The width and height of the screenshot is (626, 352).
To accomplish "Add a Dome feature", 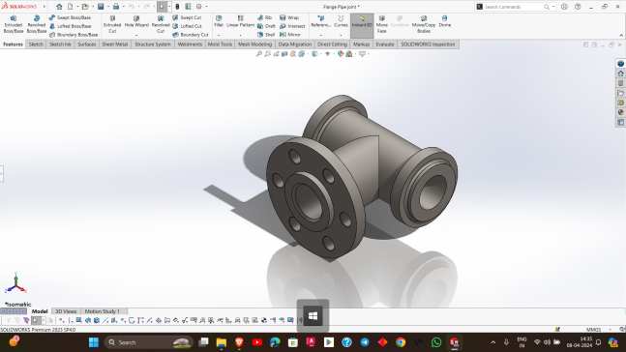I will click(445, 21).
